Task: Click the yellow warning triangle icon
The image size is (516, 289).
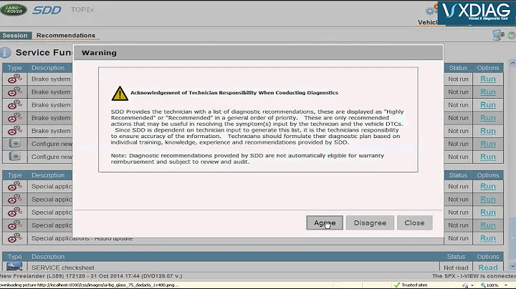Action: tap(120, 94)
